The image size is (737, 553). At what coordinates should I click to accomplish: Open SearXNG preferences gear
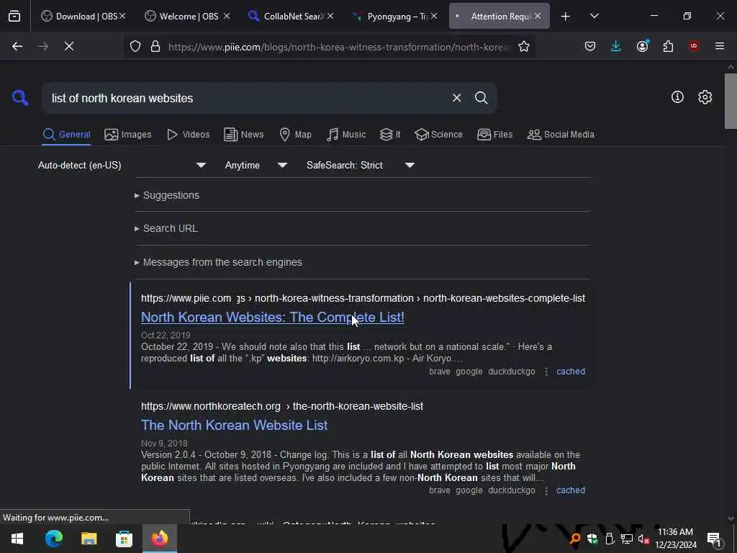[705, 97]
